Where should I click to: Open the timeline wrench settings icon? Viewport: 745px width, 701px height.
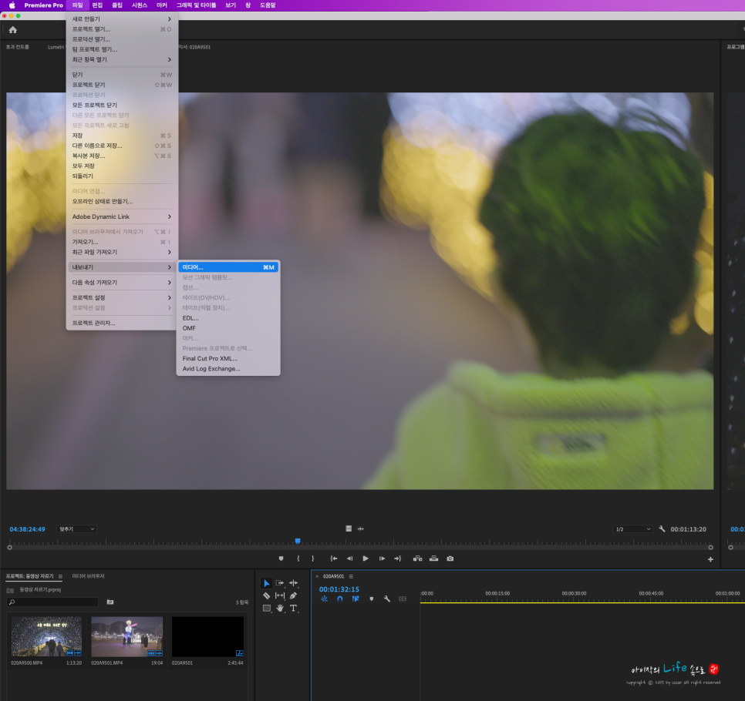tap(387, 599)
